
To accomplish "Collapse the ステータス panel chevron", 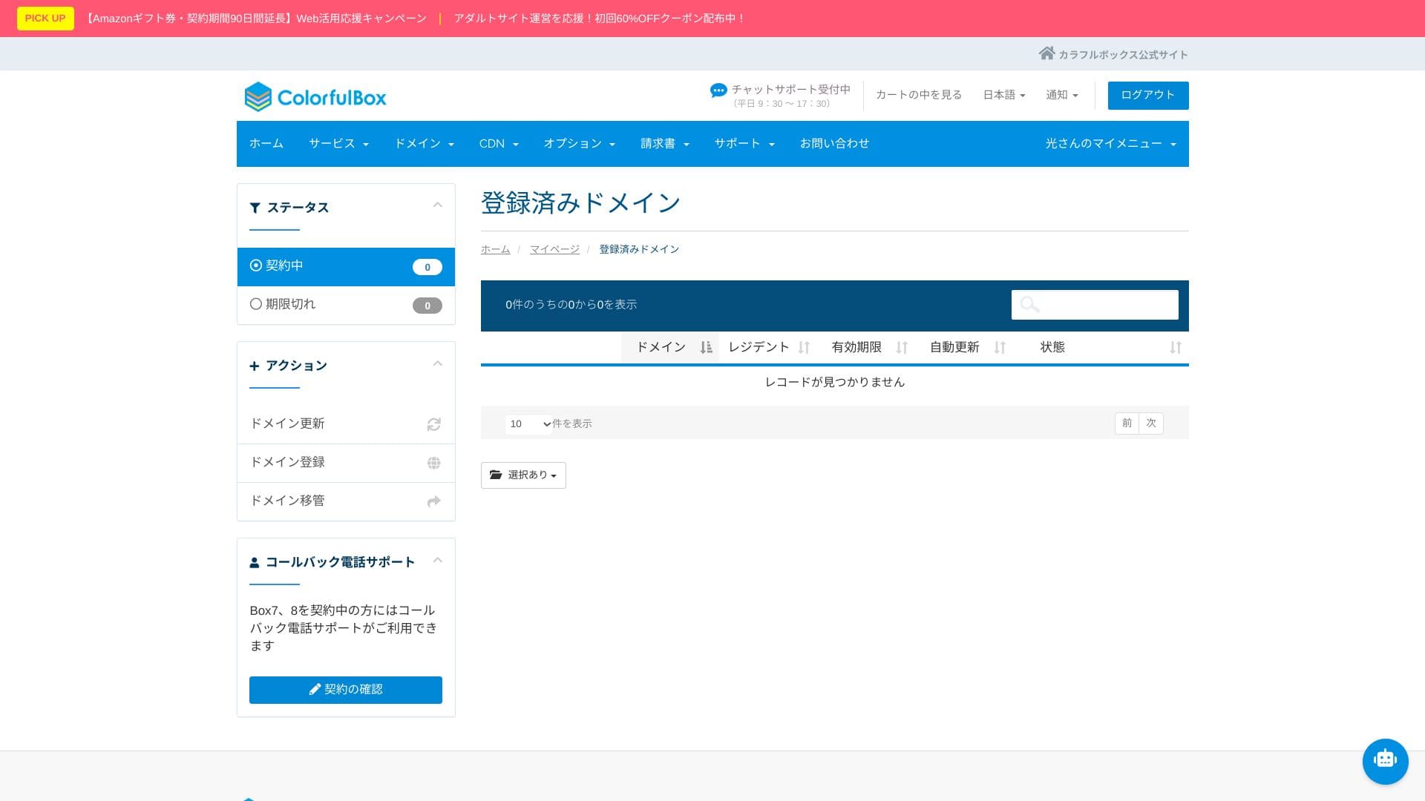I will click(x=437, y=205).
